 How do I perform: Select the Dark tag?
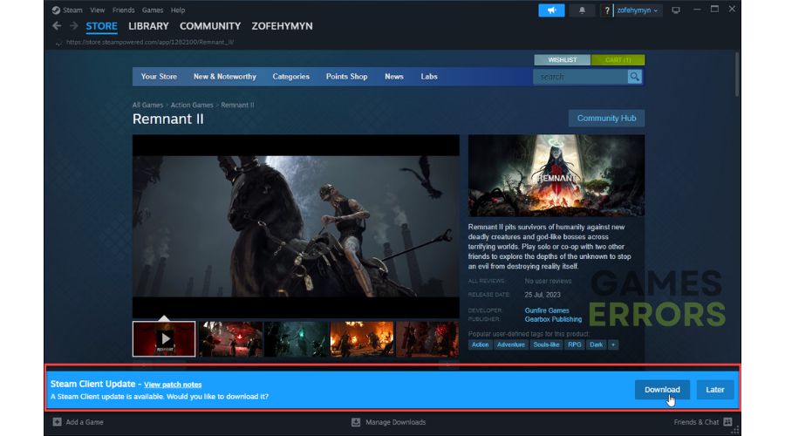click(x=597, y=344)
